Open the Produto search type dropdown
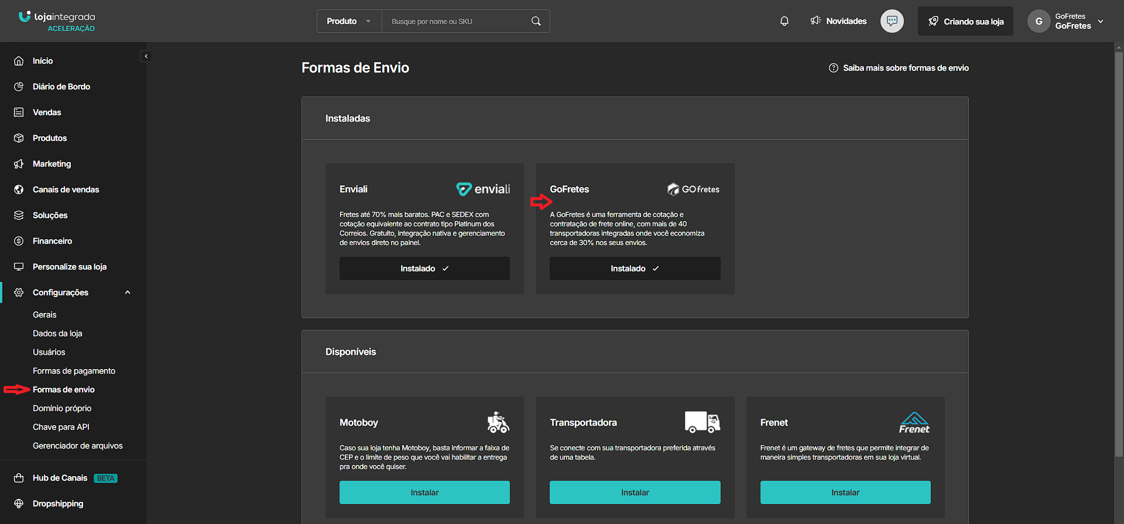 (x=349, y=21)
